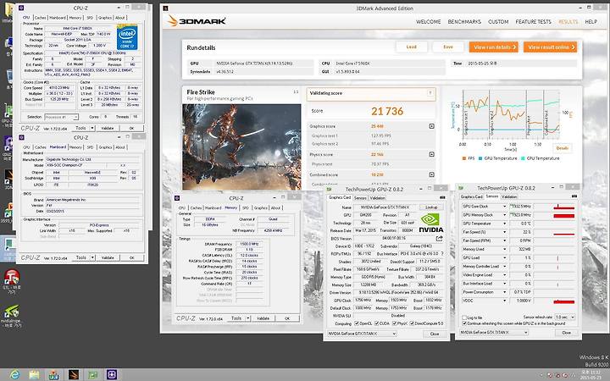Switch to the Validation tab in GPU-Z Sensors window
The width and height of the screenshot is (610, 381).
click(509, 196)
